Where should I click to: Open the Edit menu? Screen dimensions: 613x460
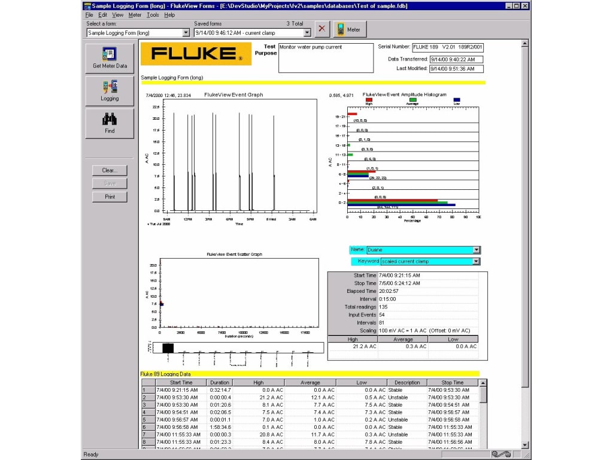point(102,15)
